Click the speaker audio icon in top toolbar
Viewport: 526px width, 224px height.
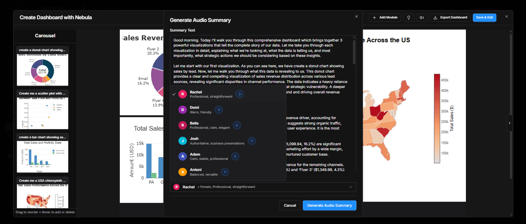tap(422, 17)
